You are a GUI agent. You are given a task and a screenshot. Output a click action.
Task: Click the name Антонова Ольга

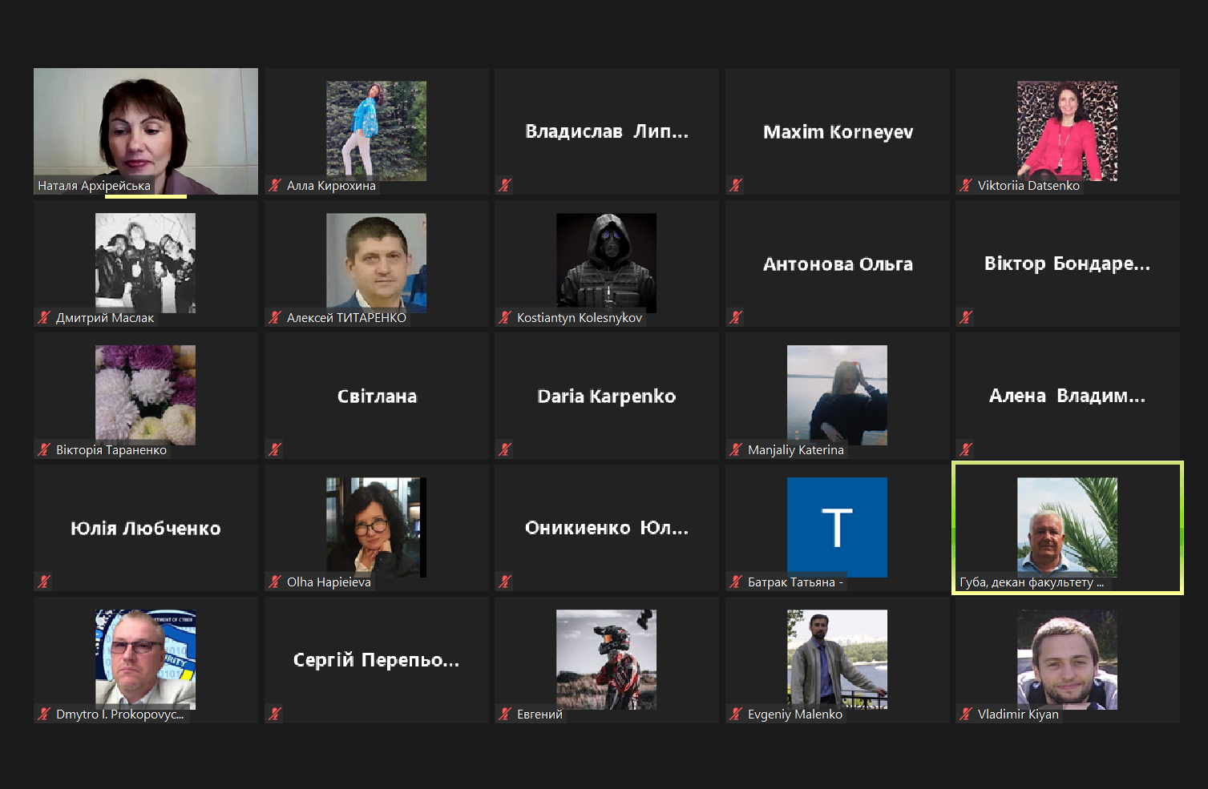[x=838, y=264]
